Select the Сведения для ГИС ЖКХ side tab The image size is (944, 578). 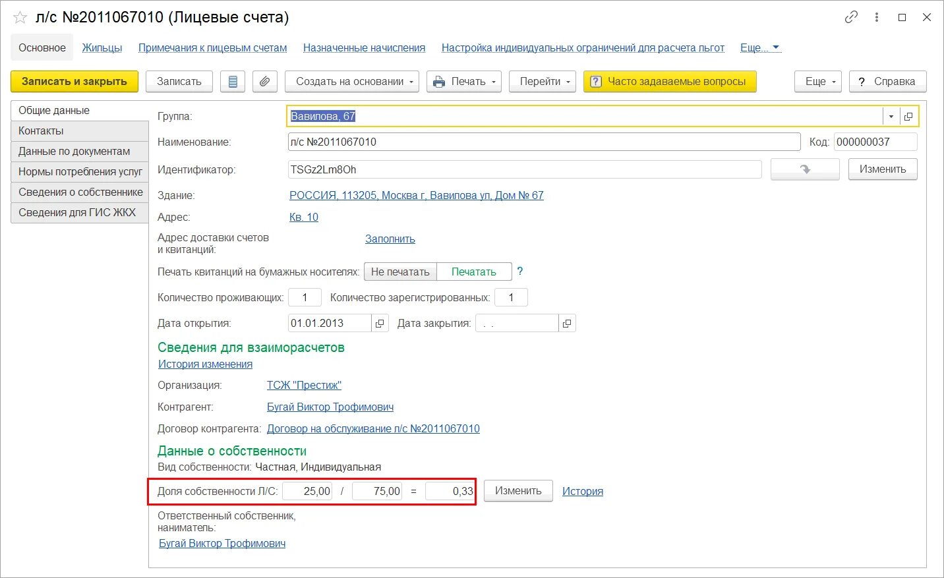80,213
